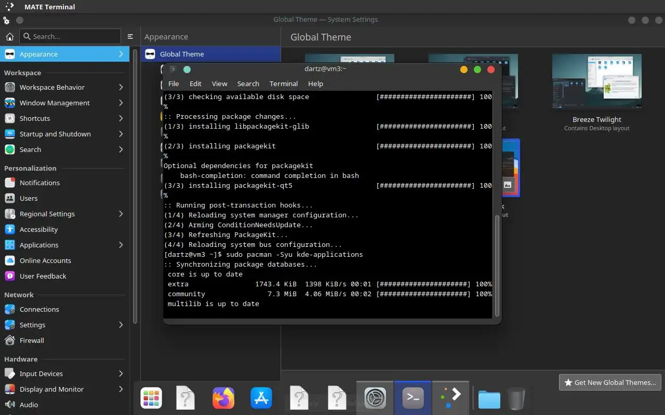Expand the Shortcuts chevron
Screen dimensions: 665x415
[121, 118]
